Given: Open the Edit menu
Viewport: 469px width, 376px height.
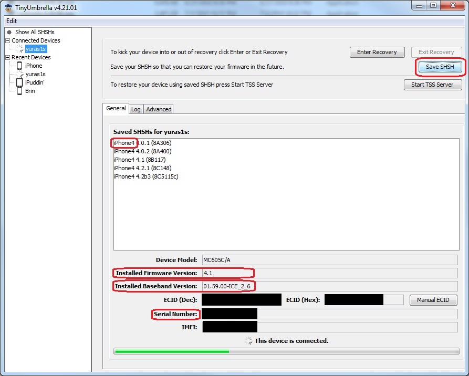Looking at the screenshot, I should pos(12,21).
